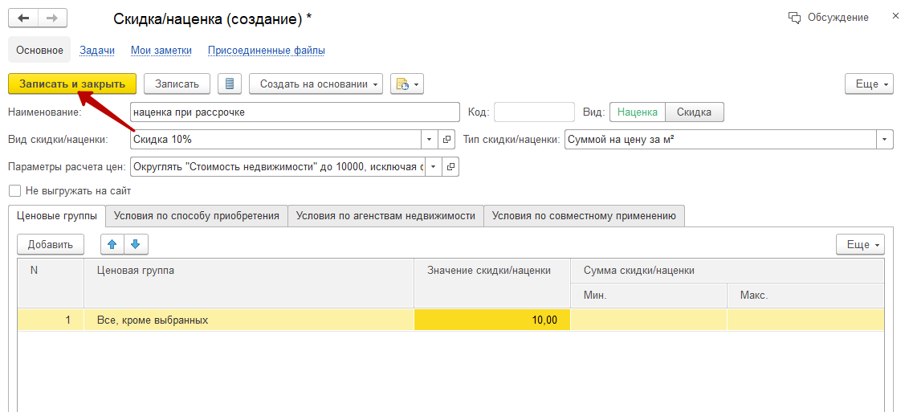Select the Наценка type toggle

click(x=638, y=112)
